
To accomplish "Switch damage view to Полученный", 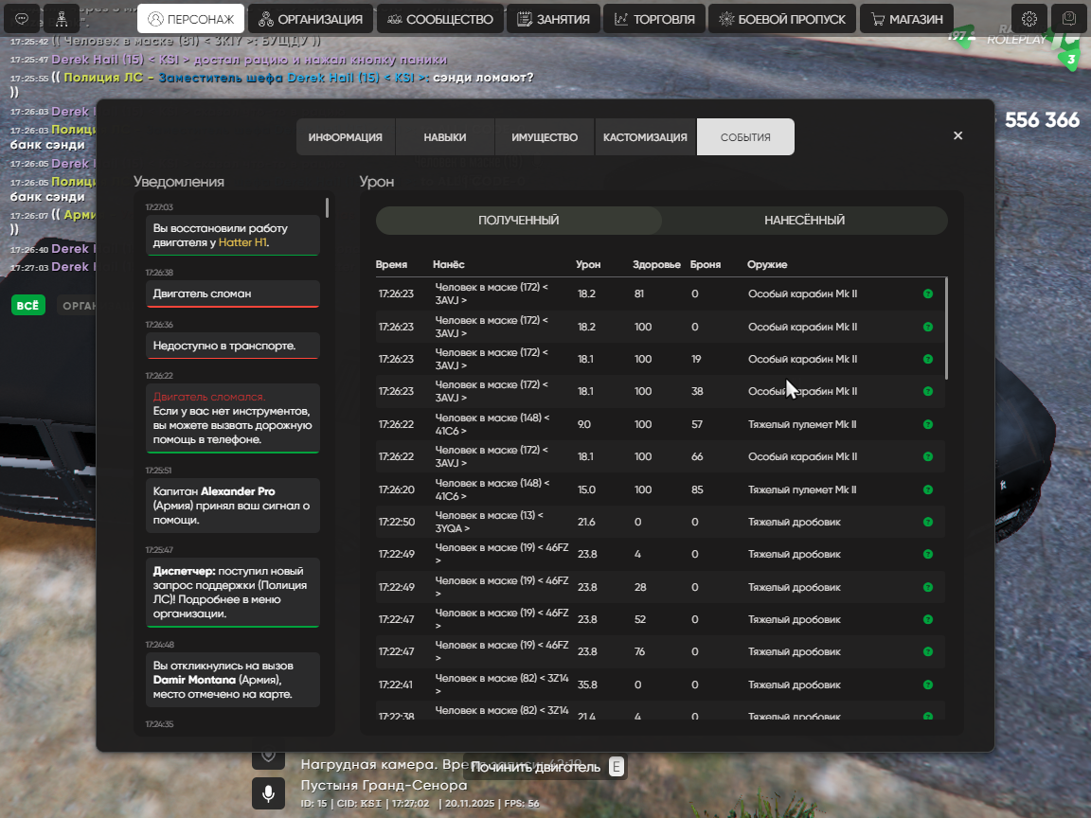I will (518, 221).
